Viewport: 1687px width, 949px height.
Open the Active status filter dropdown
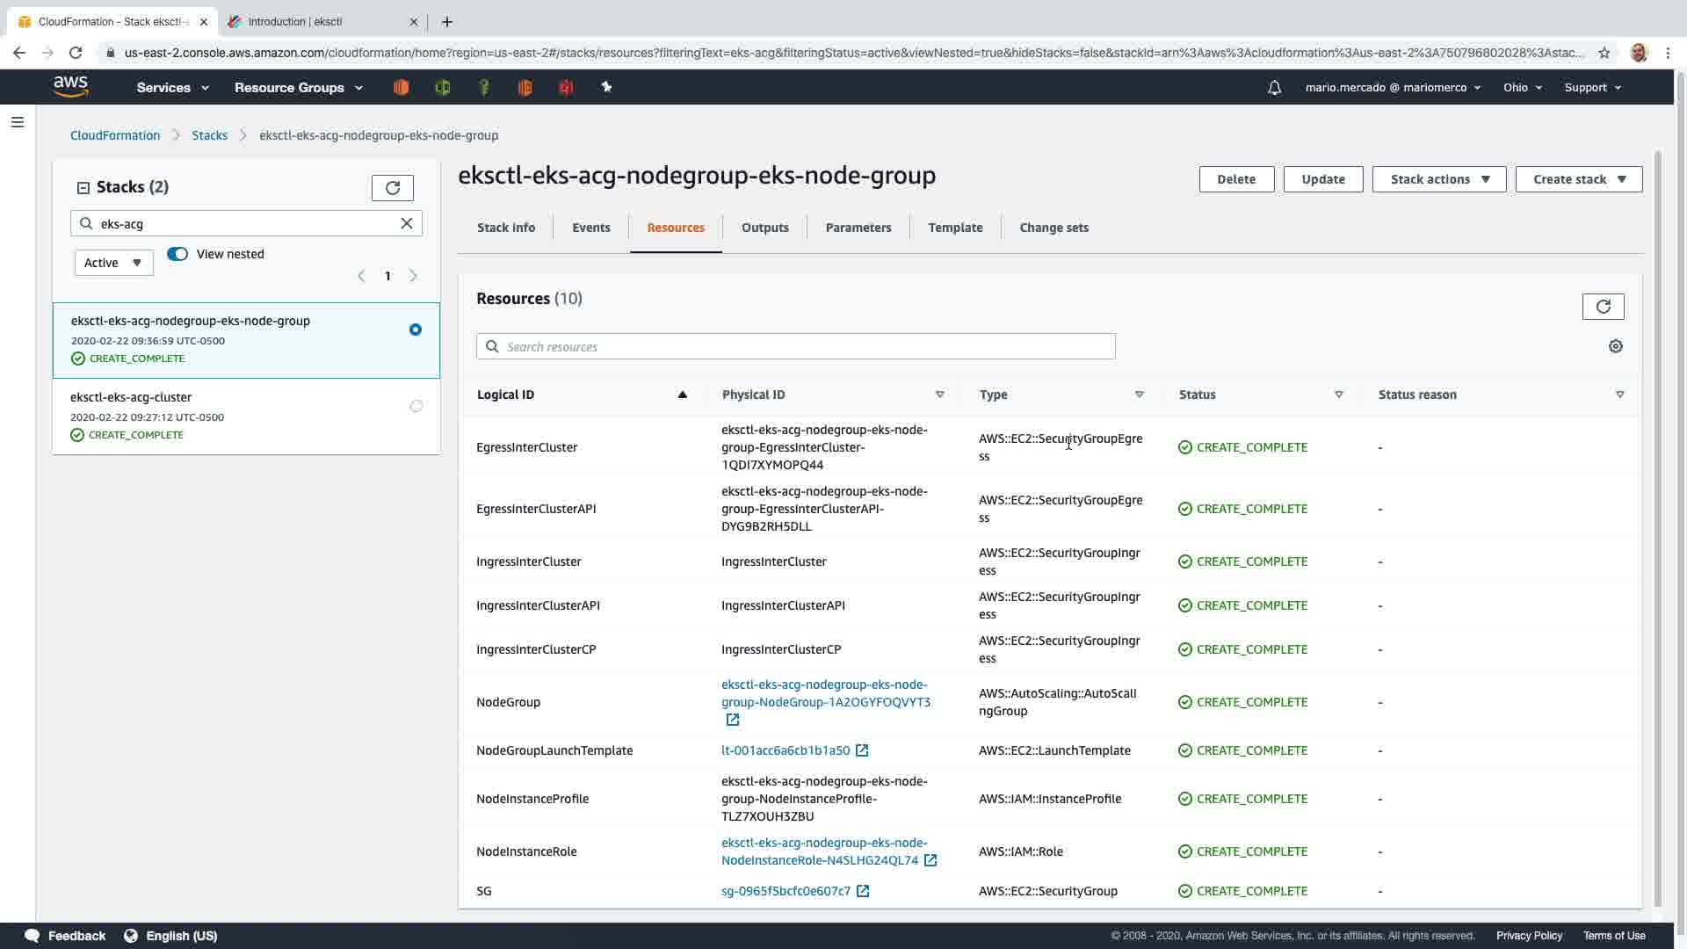[x=113, y=263]
